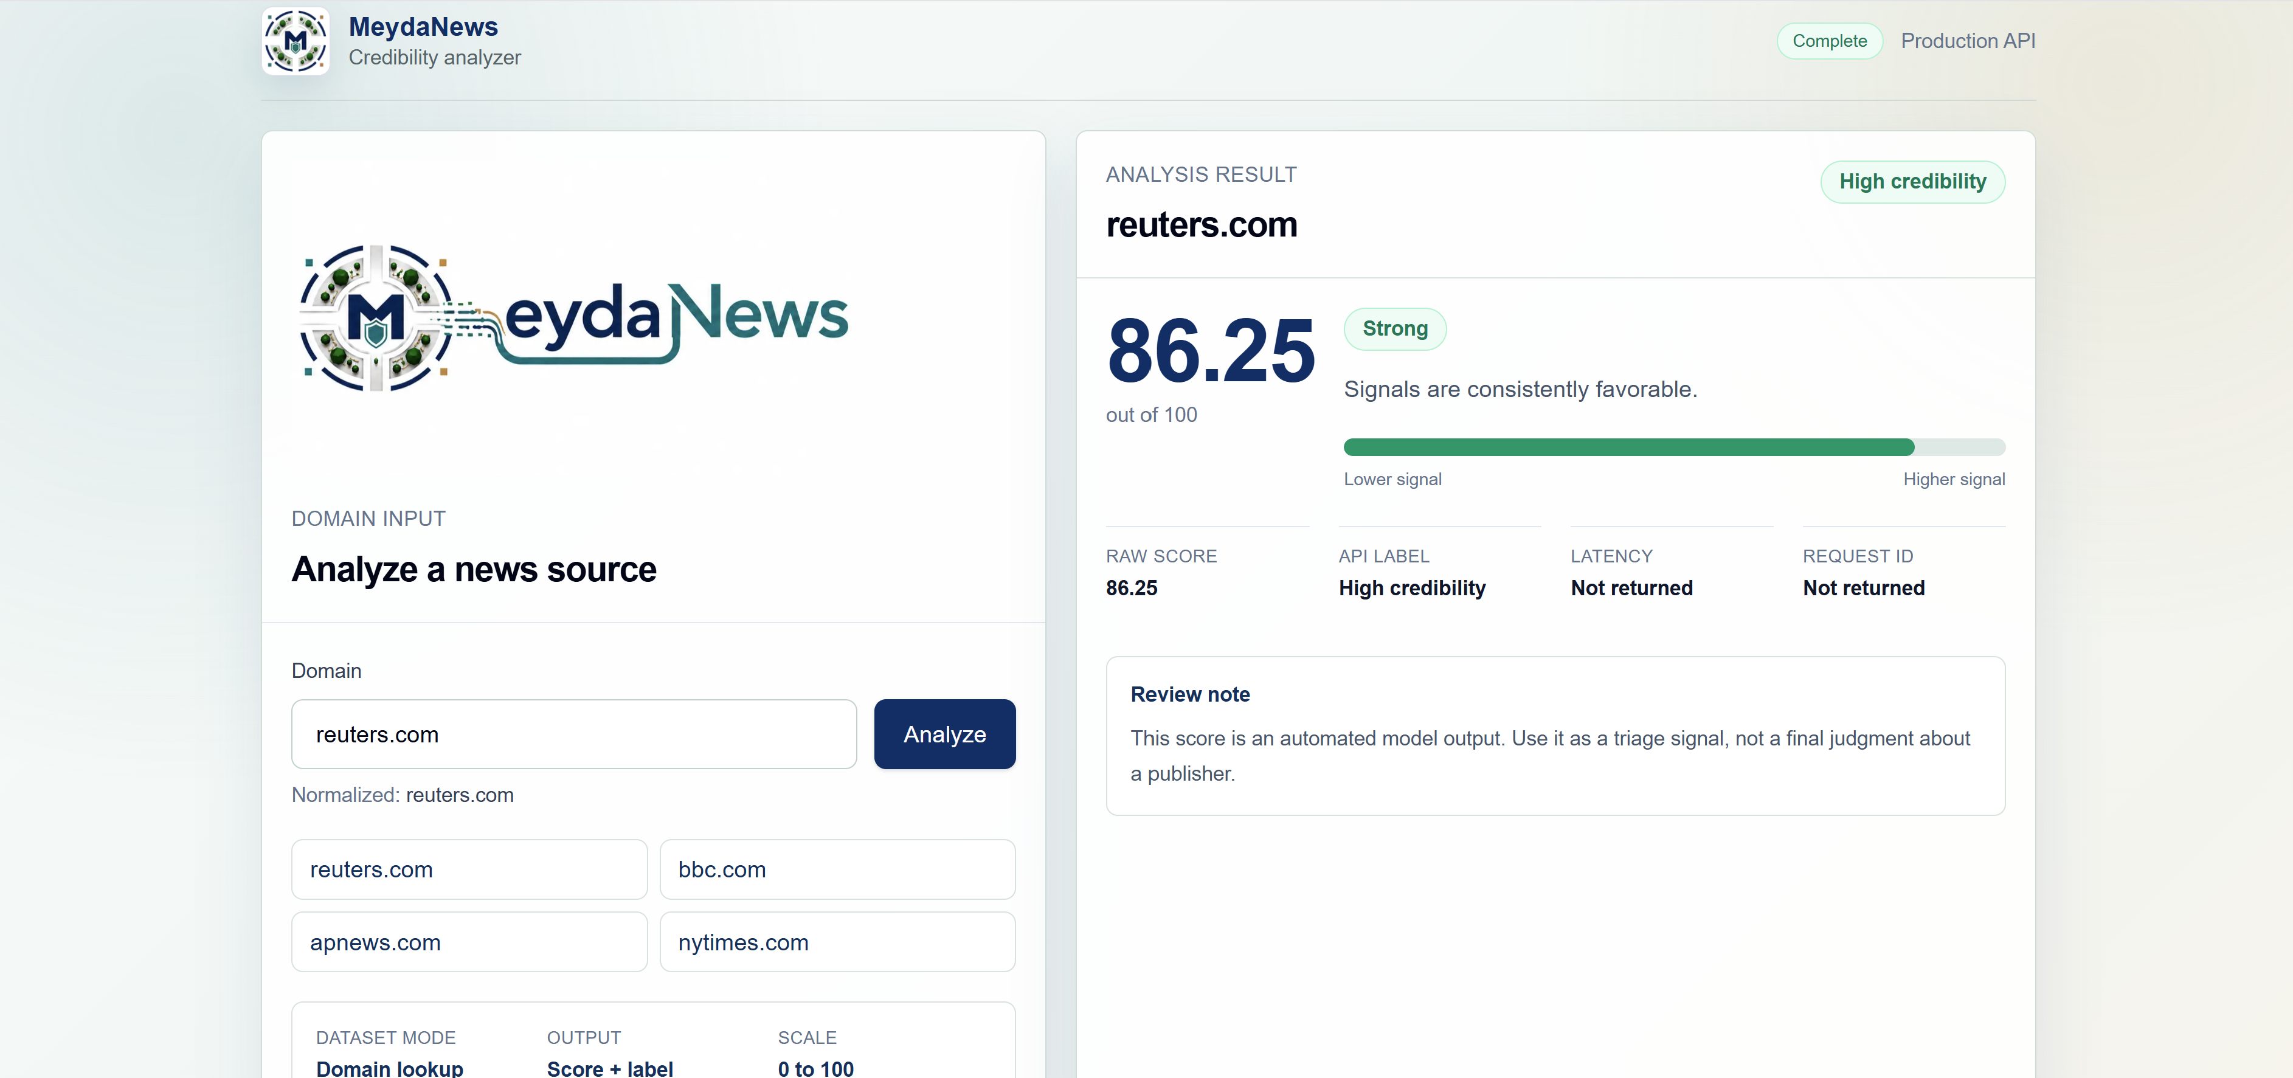Click the Analyze button
Viewport: 2293px width, 1078px height.
[x=944, y=733]
